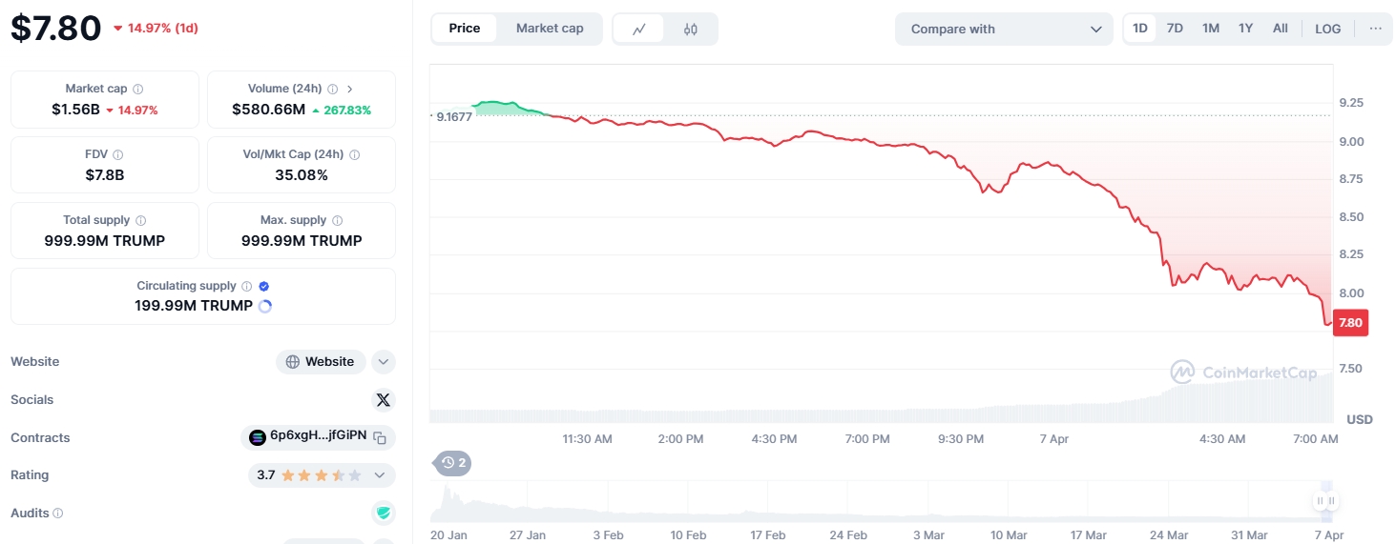Open Volume (24h) details arrow
Viewport: 1396px width, 544px height.
tap(350, 89)
